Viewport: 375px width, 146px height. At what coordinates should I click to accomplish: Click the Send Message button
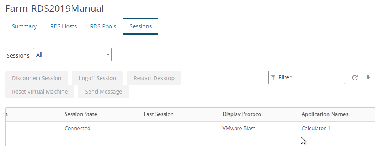point(104,92)
